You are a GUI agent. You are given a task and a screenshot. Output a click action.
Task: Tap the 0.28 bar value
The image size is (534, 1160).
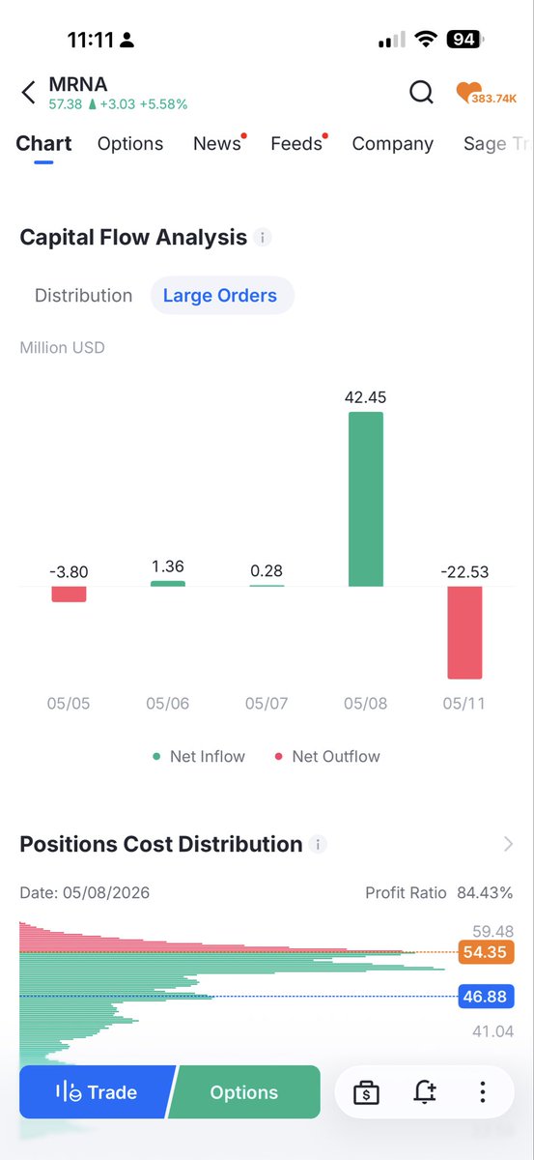click(x=267, y=572)
